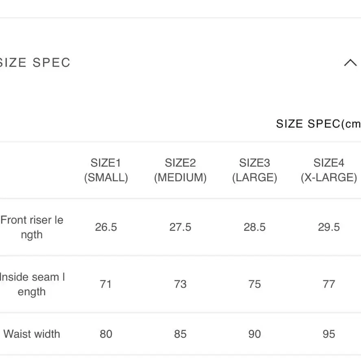Click waist width value 95
Screen dimensions: 361x361
328,334
